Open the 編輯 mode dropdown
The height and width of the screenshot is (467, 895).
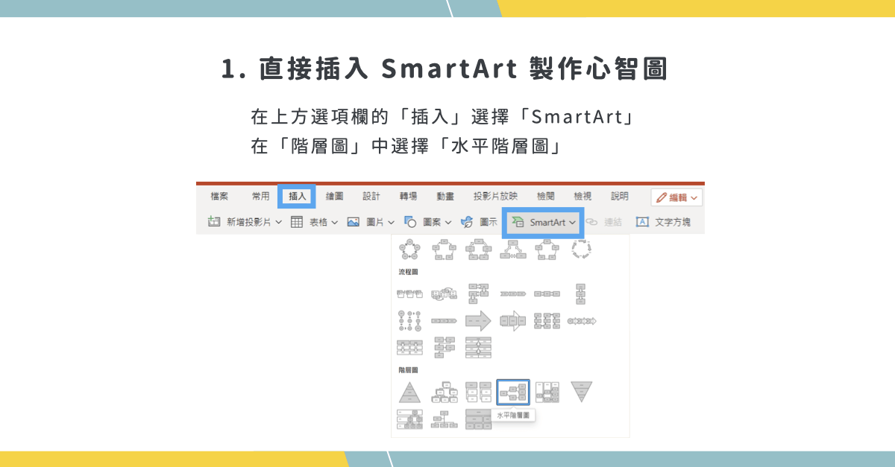coord(676,197)
